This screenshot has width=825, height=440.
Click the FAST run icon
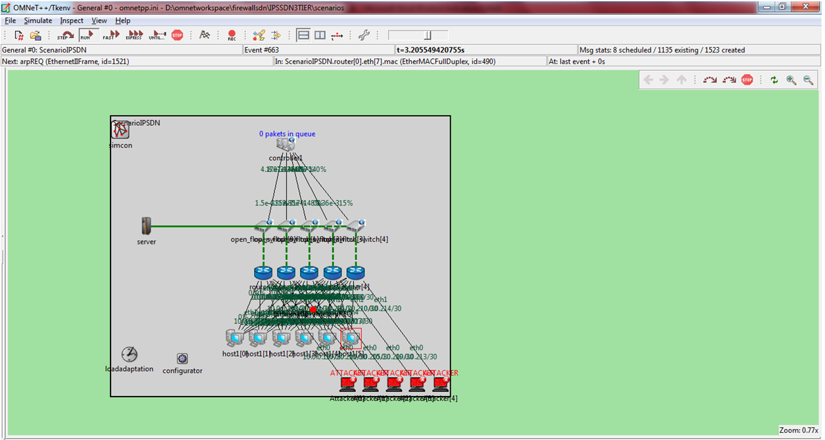[111, 35]
